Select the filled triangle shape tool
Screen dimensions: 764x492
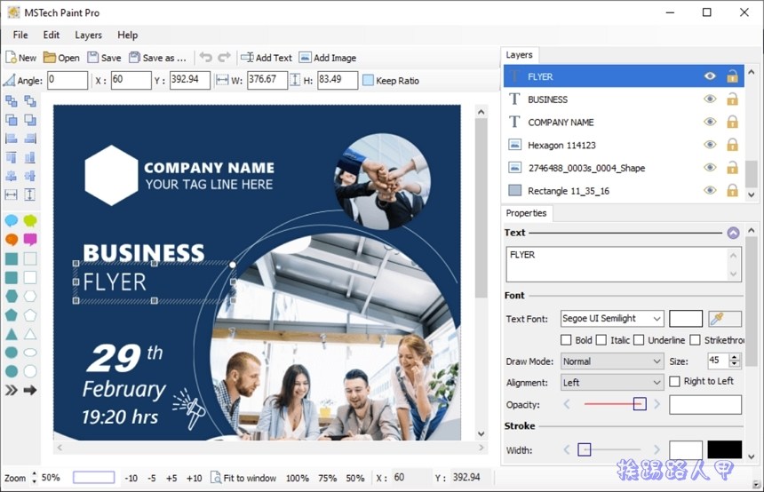pos(12,334)
